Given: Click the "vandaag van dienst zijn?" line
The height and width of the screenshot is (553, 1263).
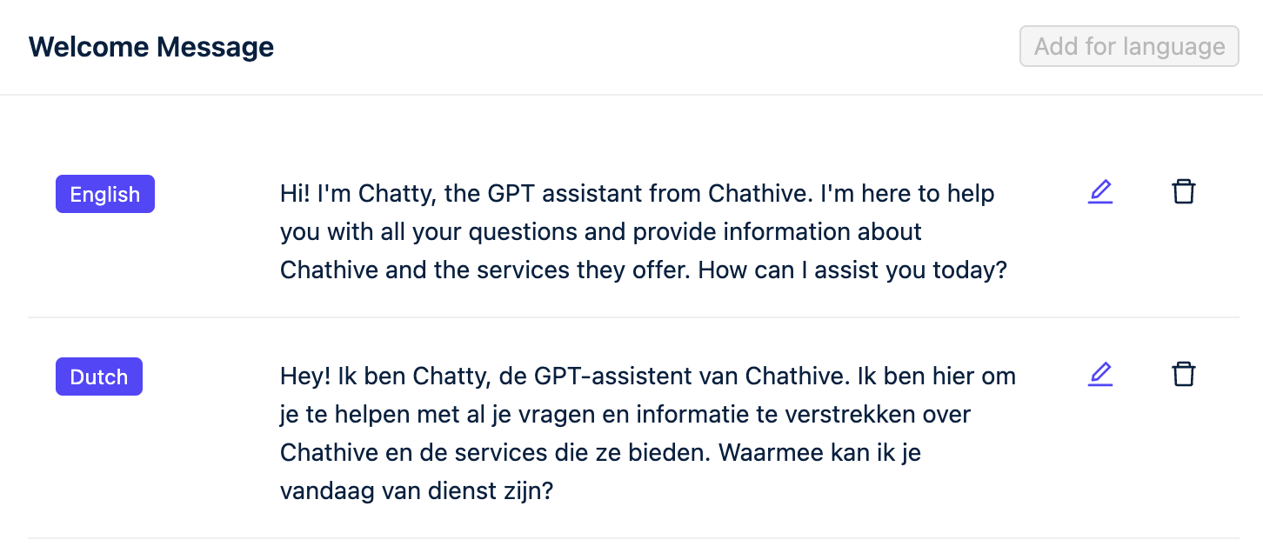Looking at the screenshot, I should [417, 490].
